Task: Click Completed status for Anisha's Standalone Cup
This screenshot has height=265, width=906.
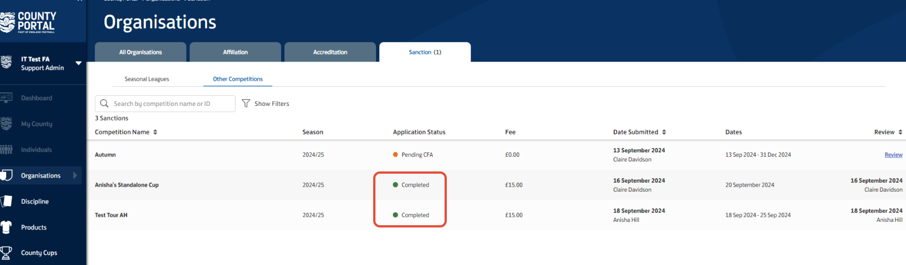Action: [411, 185]
